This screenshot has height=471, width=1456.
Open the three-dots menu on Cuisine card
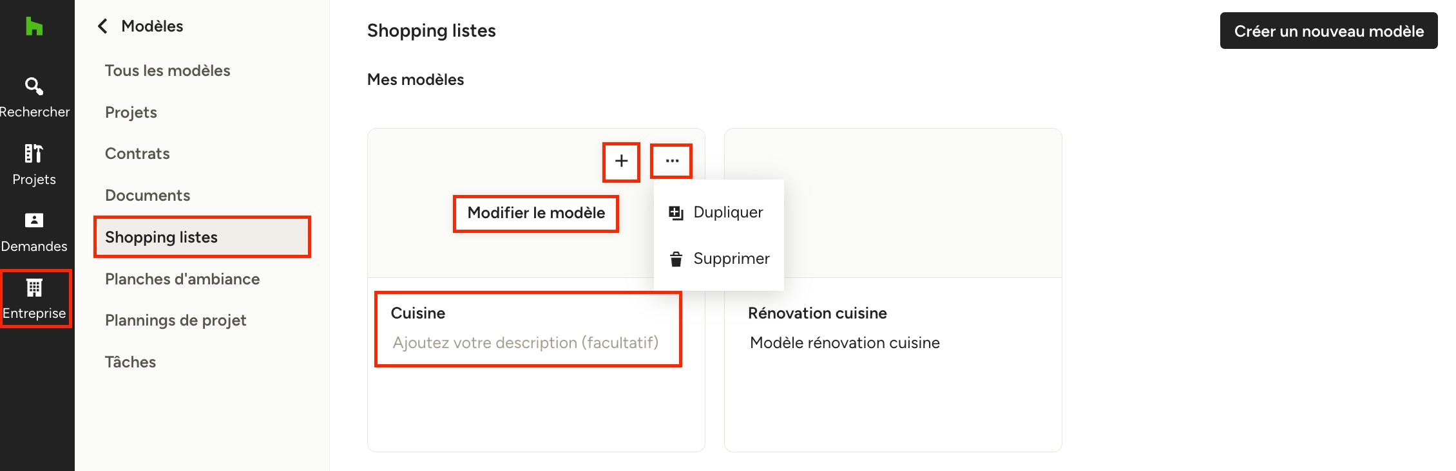672,161
